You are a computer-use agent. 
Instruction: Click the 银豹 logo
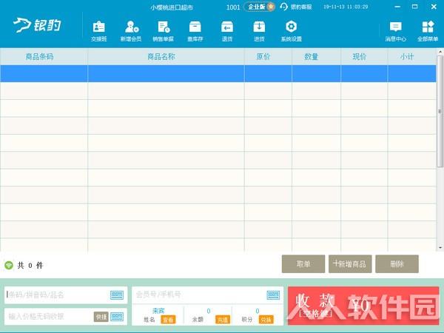click(x=37, y=25)
